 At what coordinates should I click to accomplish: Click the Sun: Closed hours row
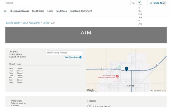16,82
